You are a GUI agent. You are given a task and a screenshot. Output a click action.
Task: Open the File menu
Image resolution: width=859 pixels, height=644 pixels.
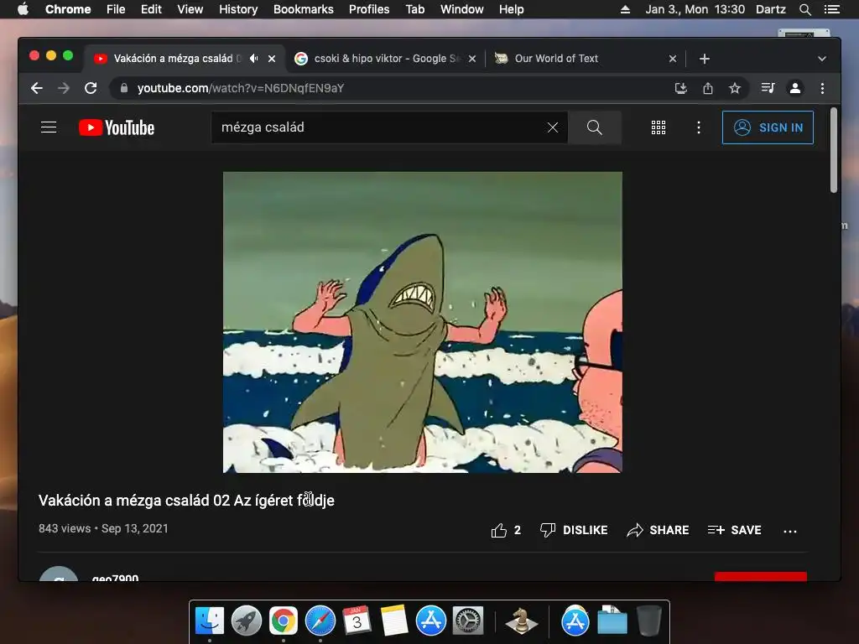[x=116, y=9]
